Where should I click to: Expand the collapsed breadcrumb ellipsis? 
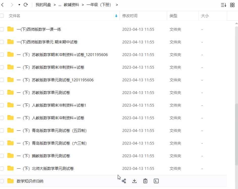60,5
